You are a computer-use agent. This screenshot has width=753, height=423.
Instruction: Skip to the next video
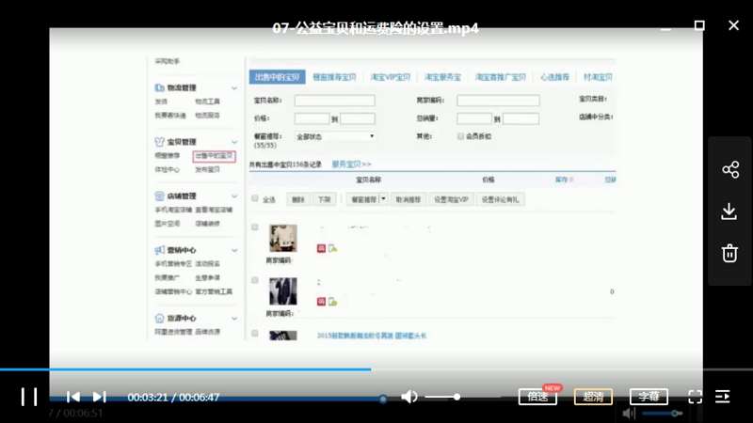(x=99, y=397)
